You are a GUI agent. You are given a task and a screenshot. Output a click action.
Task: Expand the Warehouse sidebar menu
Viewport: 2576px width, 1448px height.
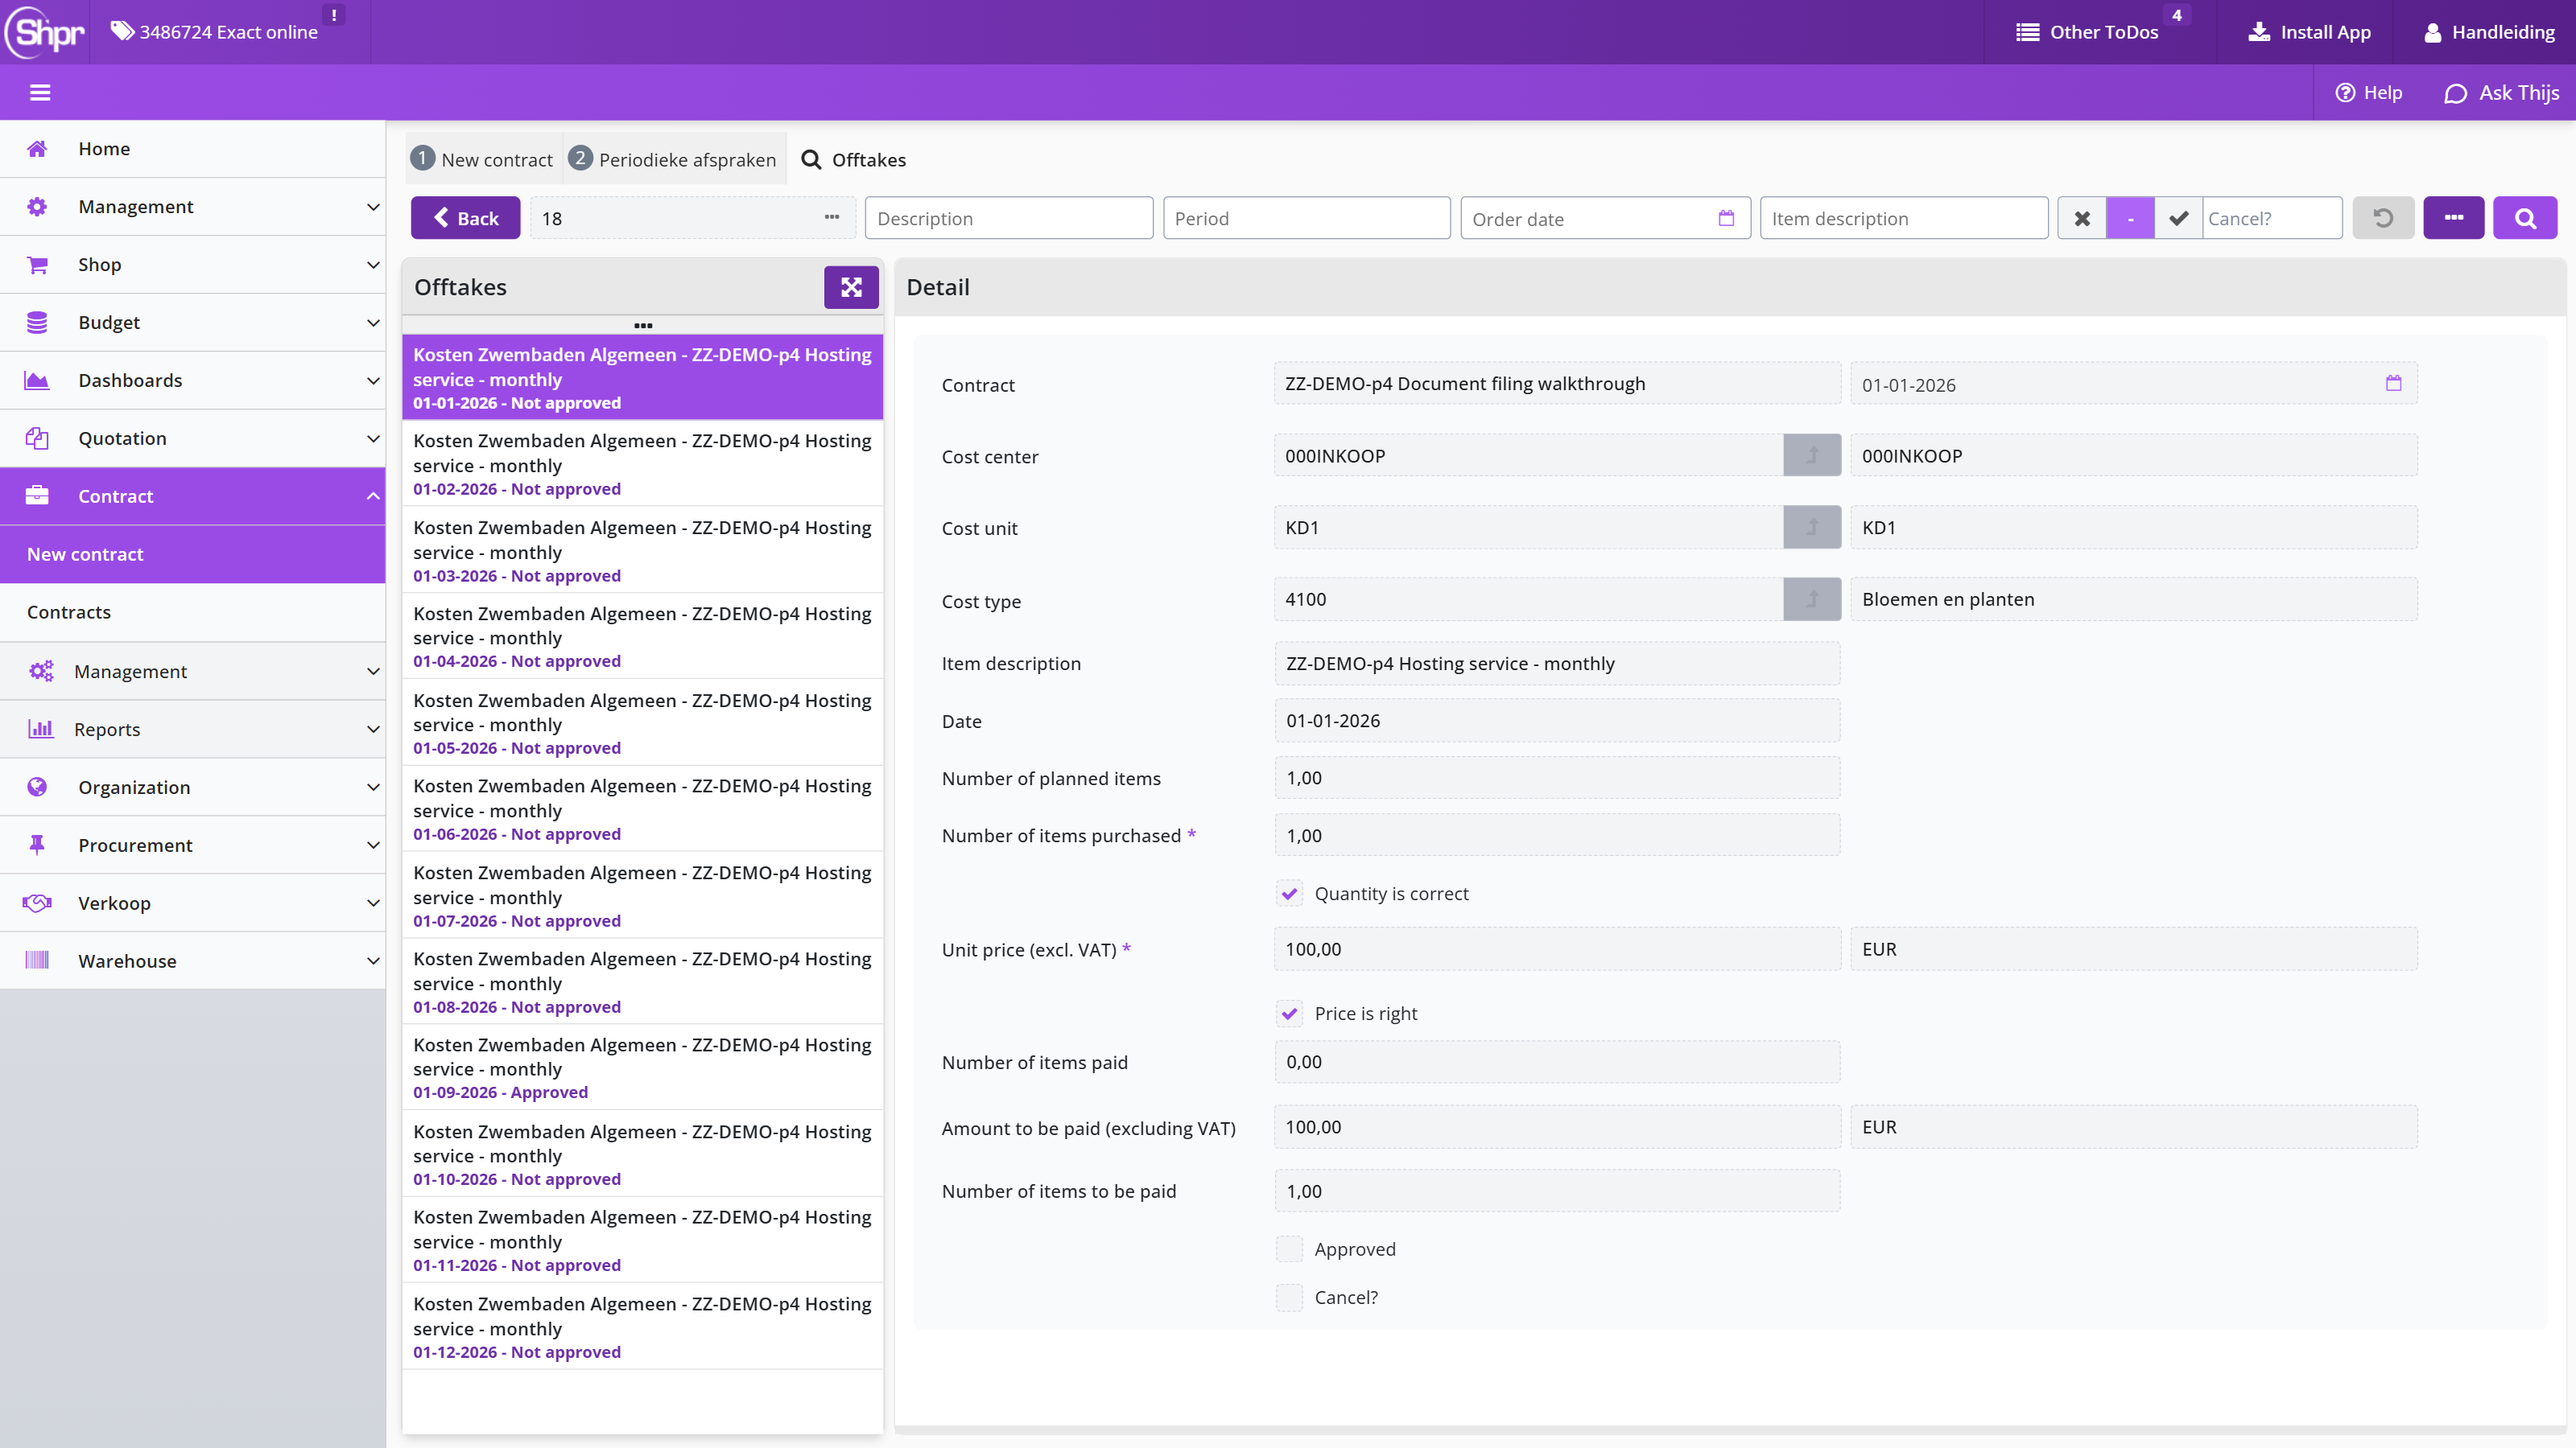click(193, 961)
